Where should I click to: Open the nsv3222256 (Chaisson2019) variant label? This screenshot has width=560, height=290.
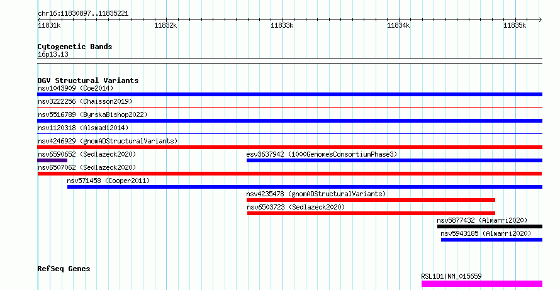click(x=85, y=101)
